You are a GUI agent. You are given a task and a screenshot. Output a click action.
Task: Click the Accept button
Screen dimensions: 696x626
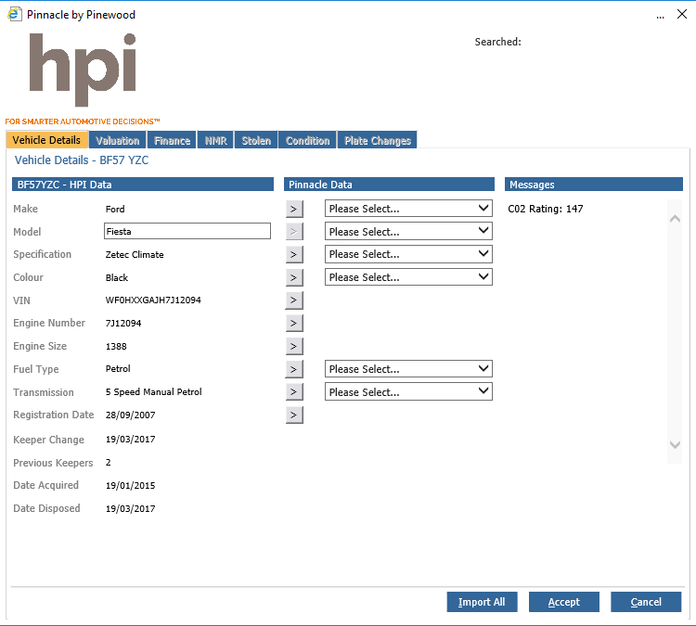click(563, 602)
